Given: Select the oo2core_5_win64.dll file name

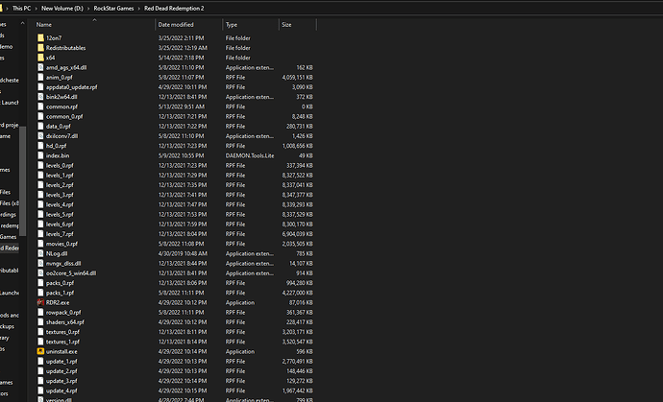Looking at the screenshot, I should [71, 273].
